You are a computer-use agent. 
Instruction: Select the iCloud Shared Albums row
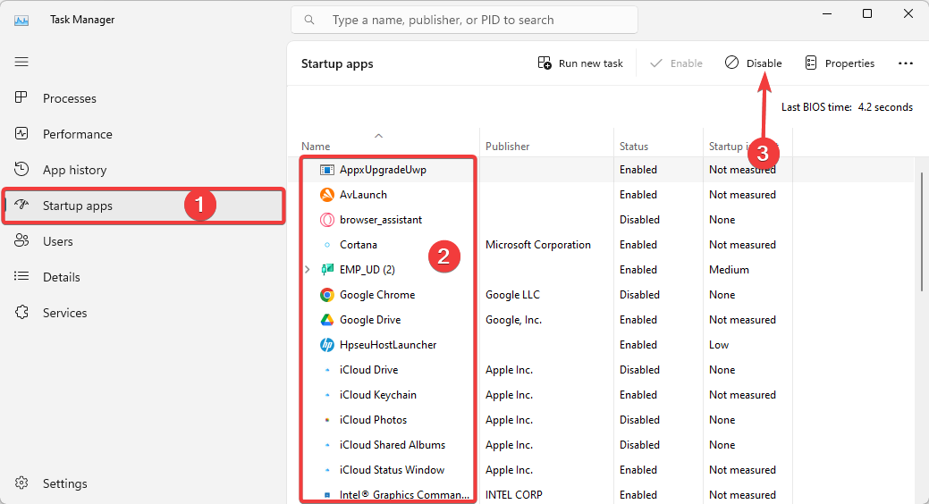coord(600,445)
